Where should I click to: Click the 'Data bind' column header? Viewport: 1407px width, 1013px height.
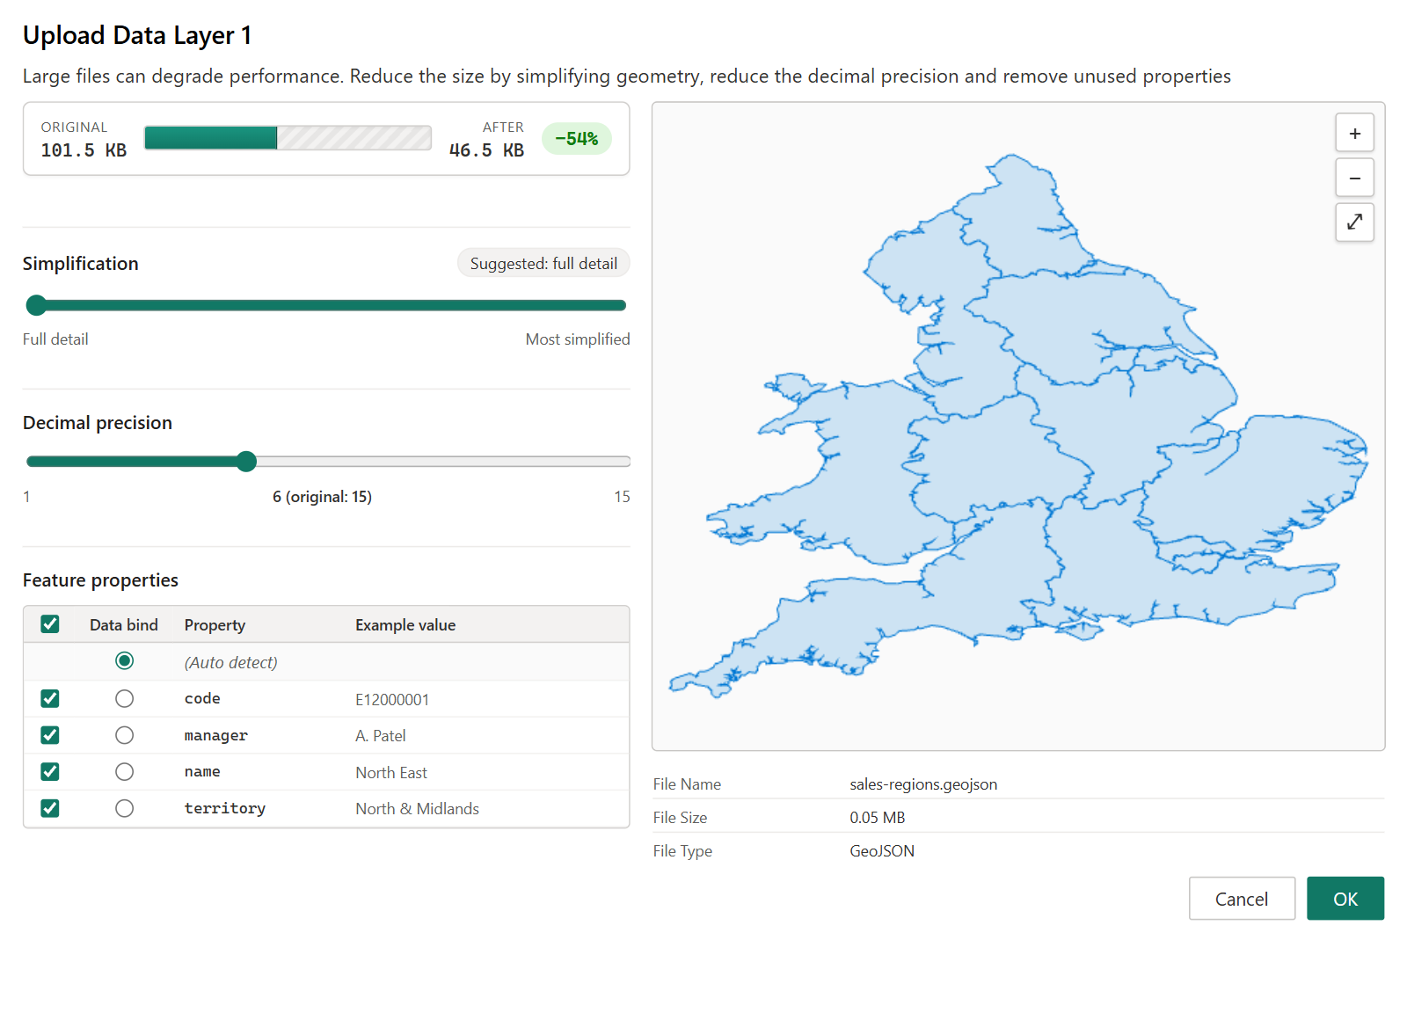point(124,625)
